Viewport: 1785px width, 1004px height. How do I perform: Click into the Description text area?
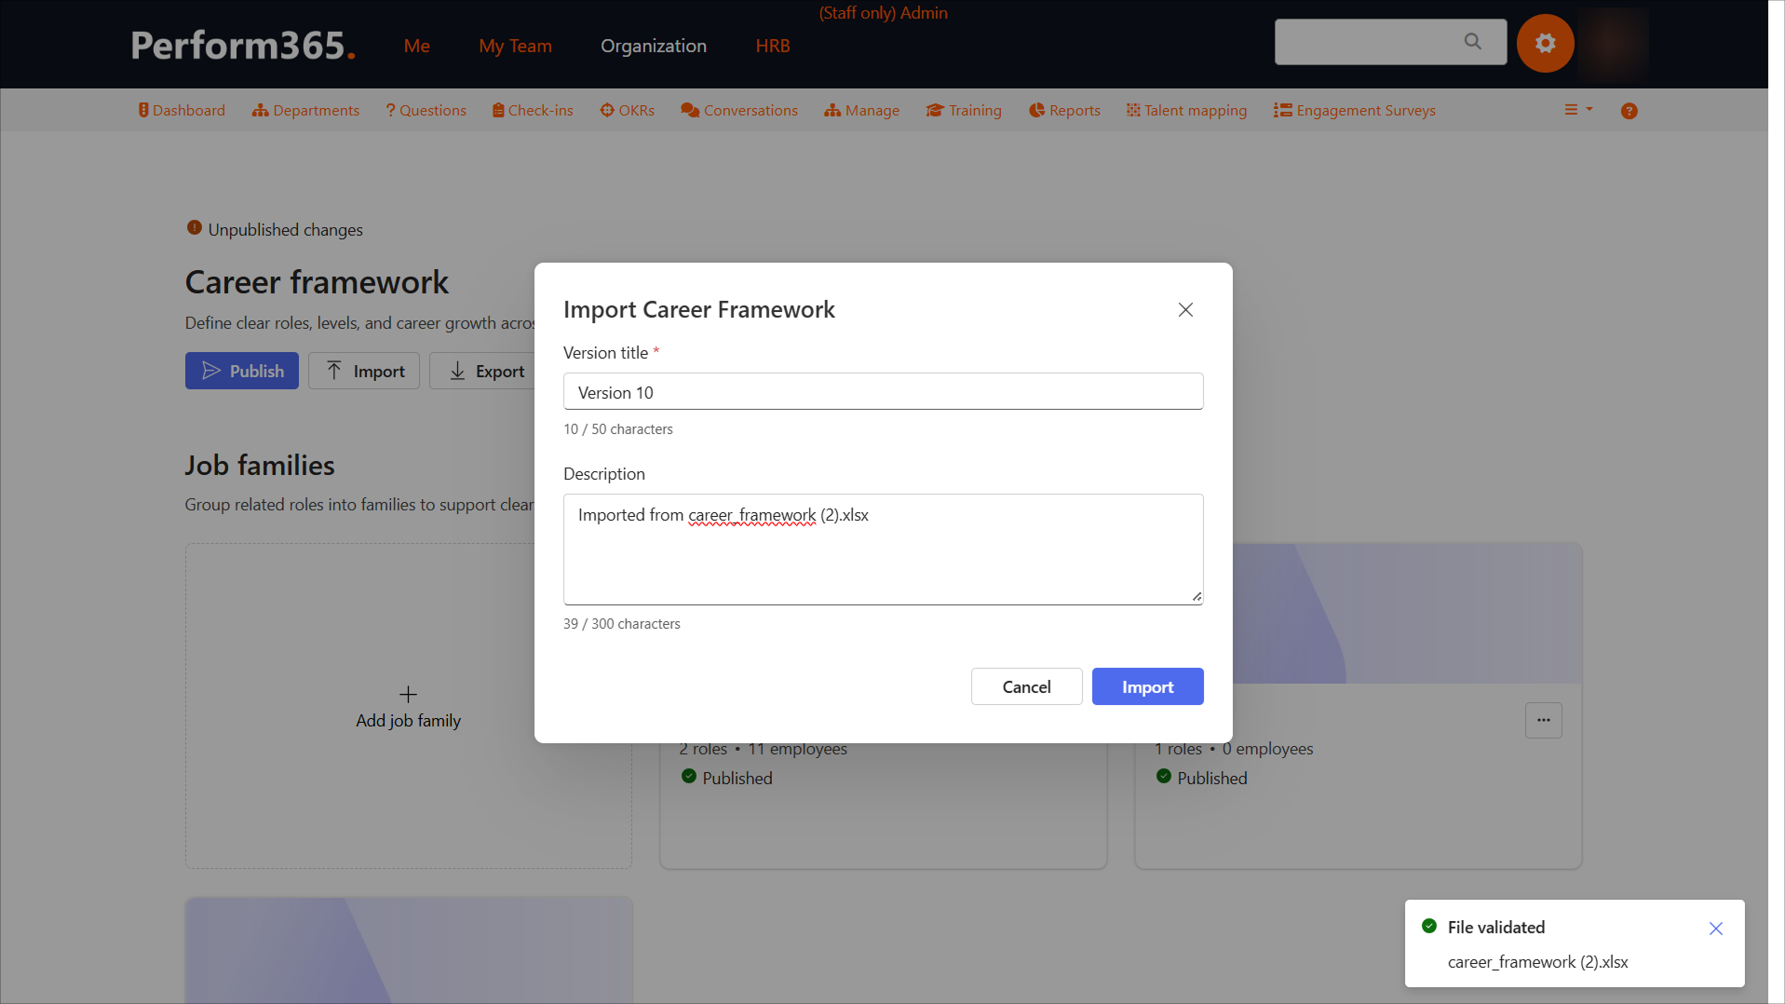[x=883, y=549]
